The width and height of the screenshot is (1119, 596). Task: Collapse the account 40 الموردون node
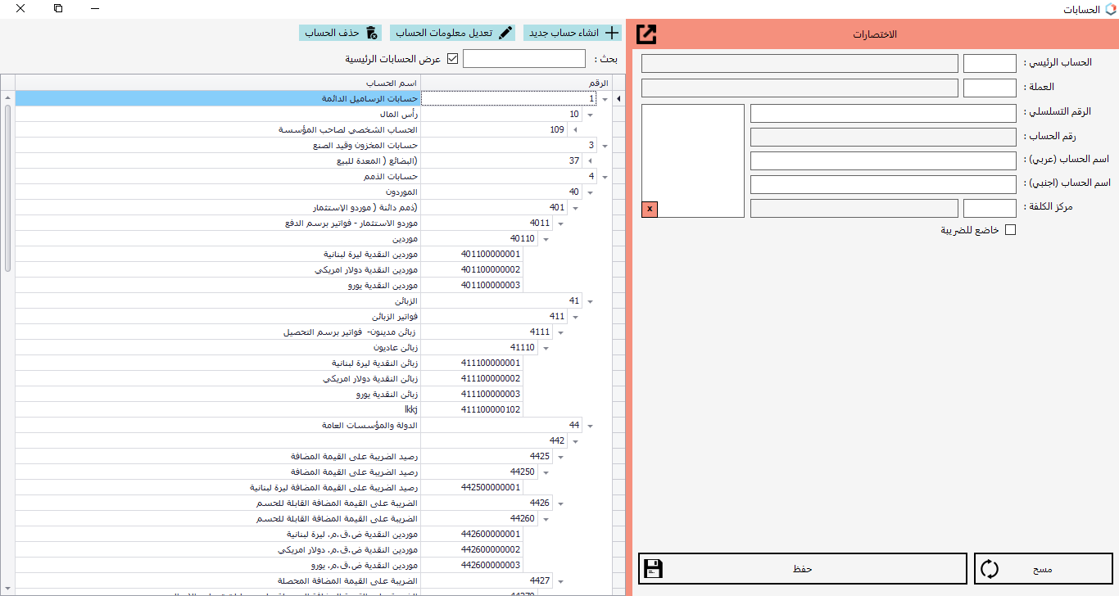click(589, 192)
